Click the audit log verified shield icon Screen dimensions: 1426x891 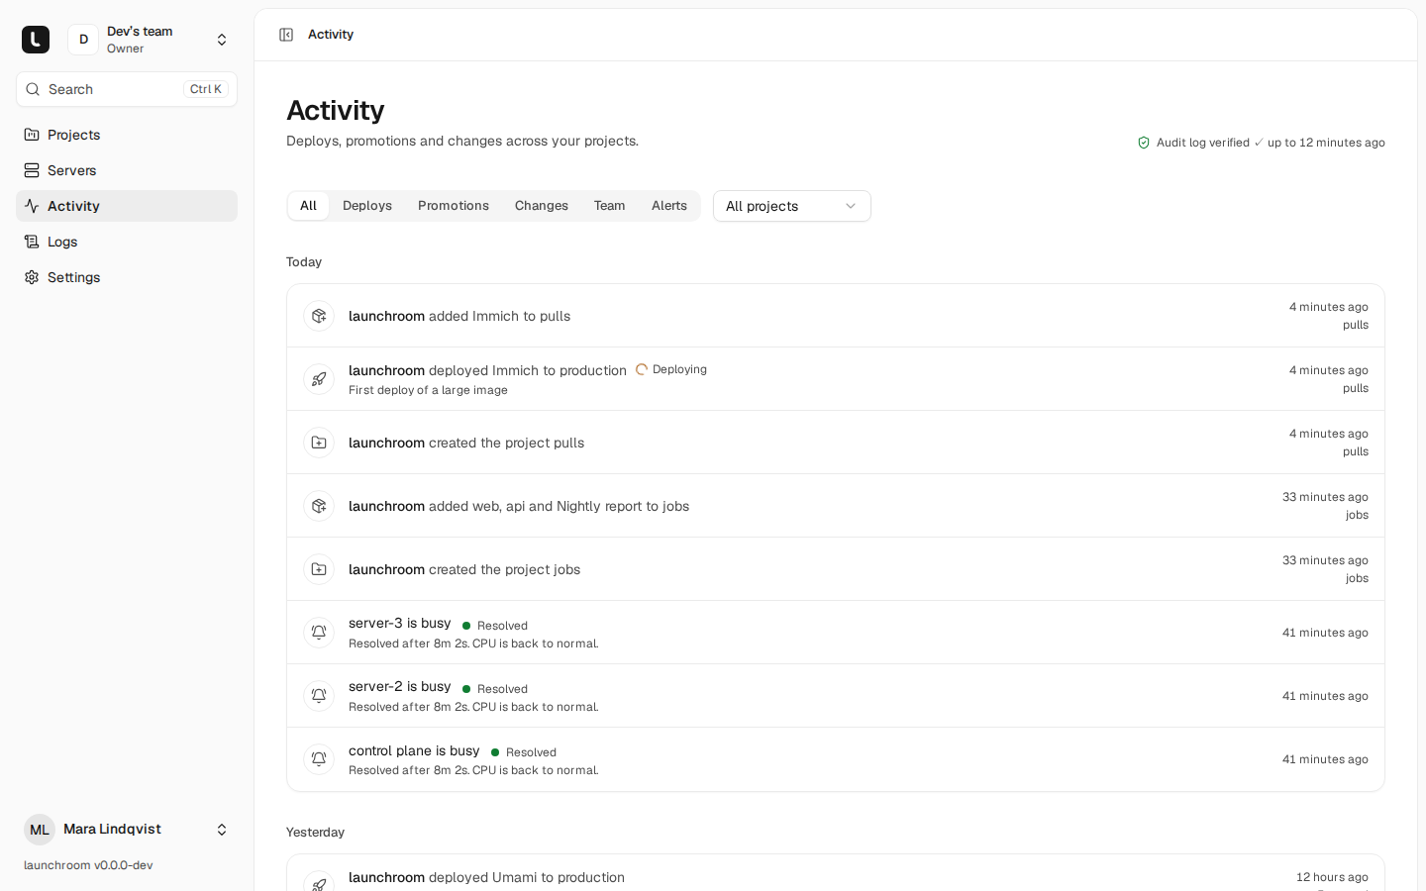(1144, 143)
